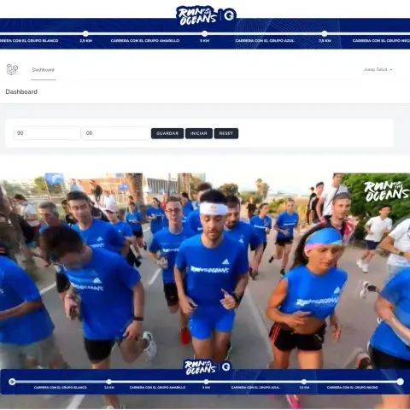Click the Run for the Oceans logo in the bottom video banner
This screenshot has height=410, width=410.
pos(201,367)
